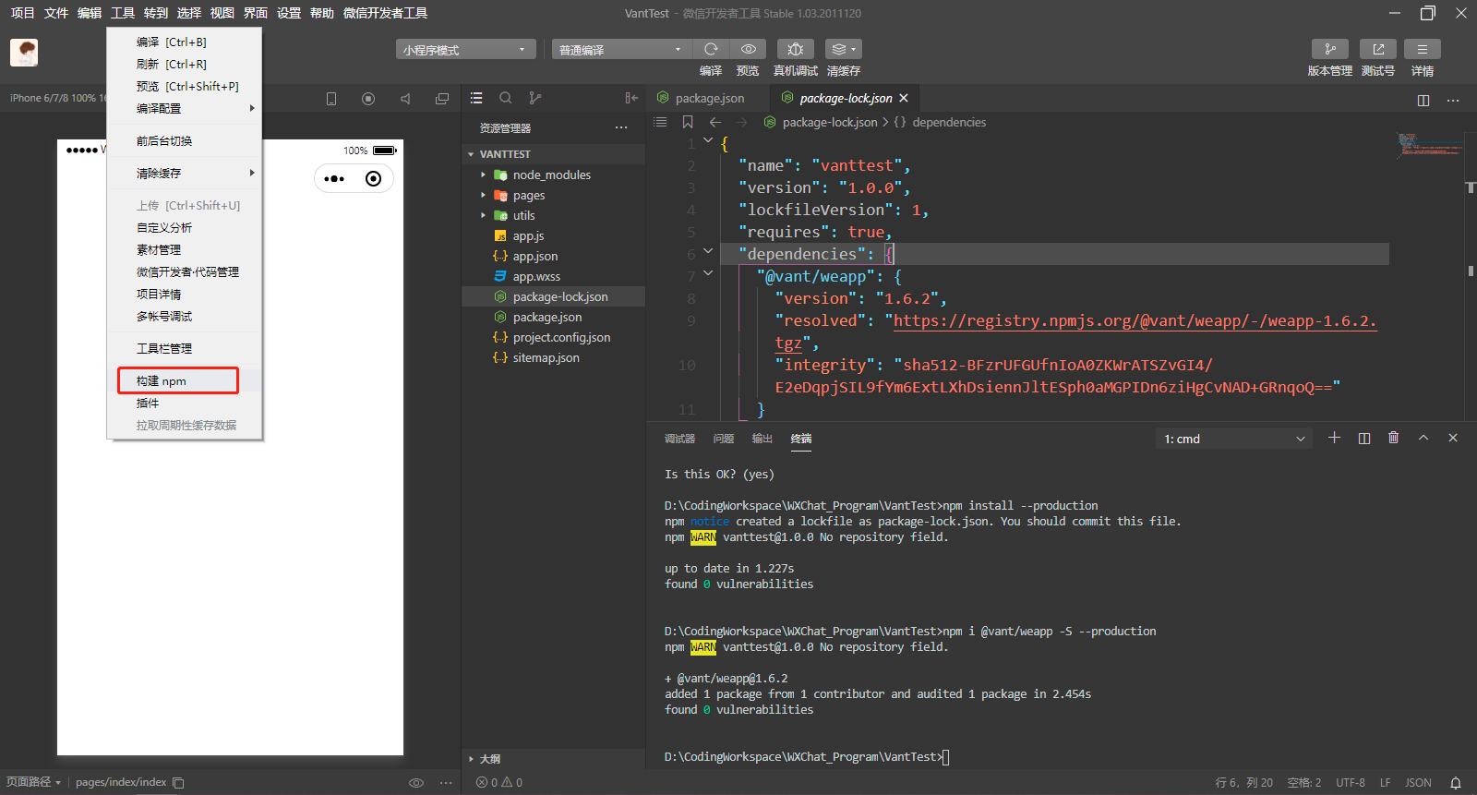Expand the node_modules folder
Viewport: 1477px width, 795px height.
(x=483, y=175)
